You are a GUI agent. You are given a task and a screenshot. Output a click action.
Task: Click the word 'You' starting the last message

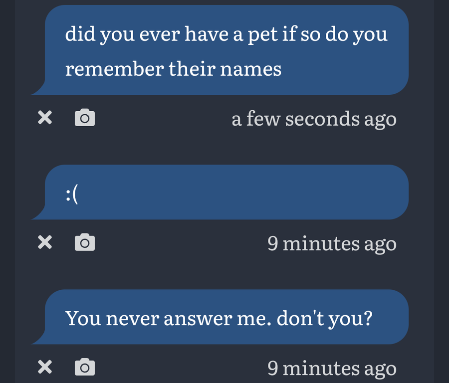(83, 318)
